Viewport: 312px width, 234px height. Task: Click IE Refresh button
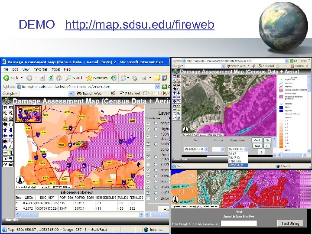(51, 78)
